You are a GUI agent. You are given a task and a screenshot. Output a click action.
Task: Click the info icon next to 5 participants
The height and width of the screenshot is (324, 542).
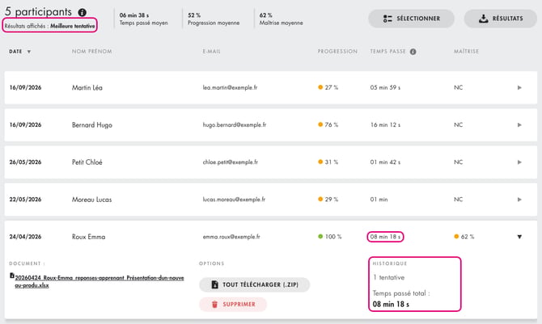pyautogui.click(x=83, y=12)
